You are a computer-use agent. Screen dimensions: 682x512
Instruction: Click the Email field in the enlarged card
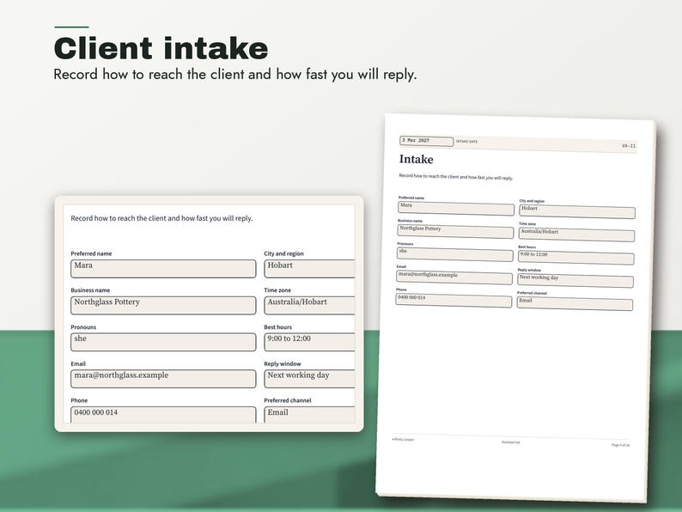[x=163, y=379]
